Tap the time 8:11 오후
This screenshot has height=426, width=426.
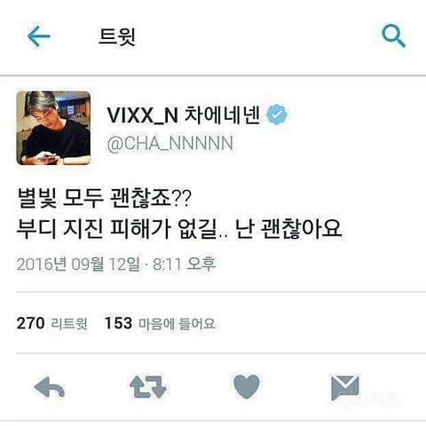click(184, 264)
